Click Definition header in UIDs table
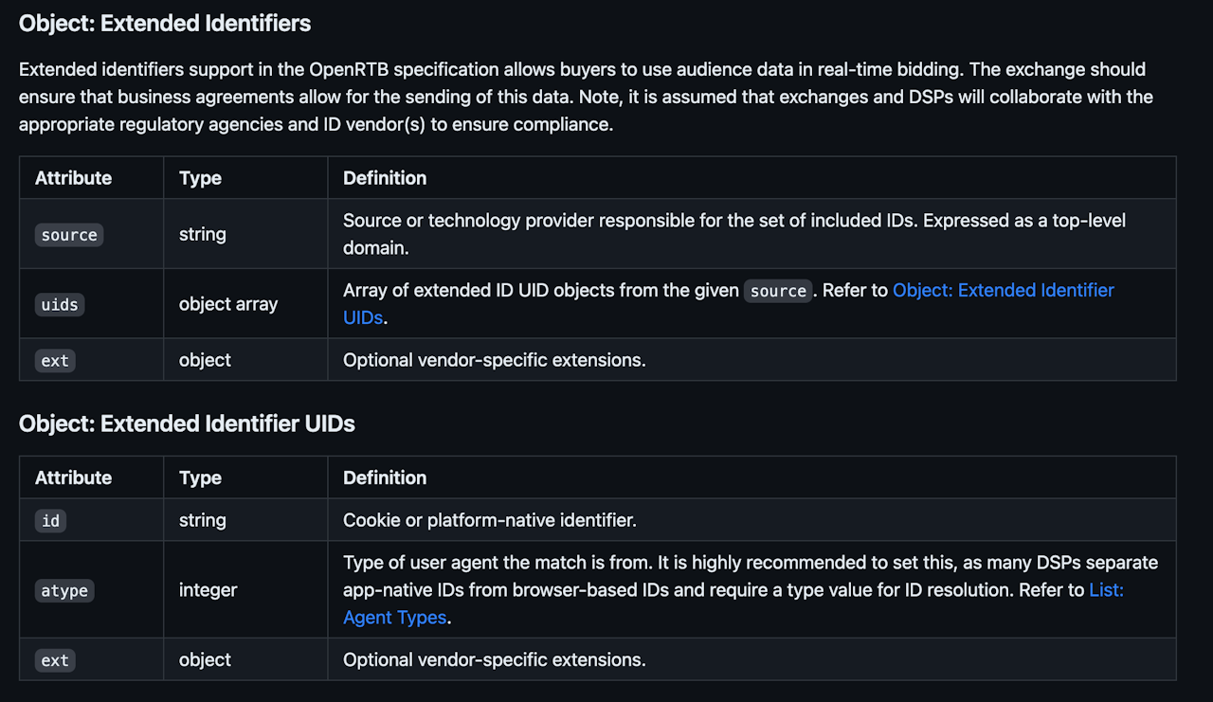This screenshot has width=1213, height=702. [385, 477]
